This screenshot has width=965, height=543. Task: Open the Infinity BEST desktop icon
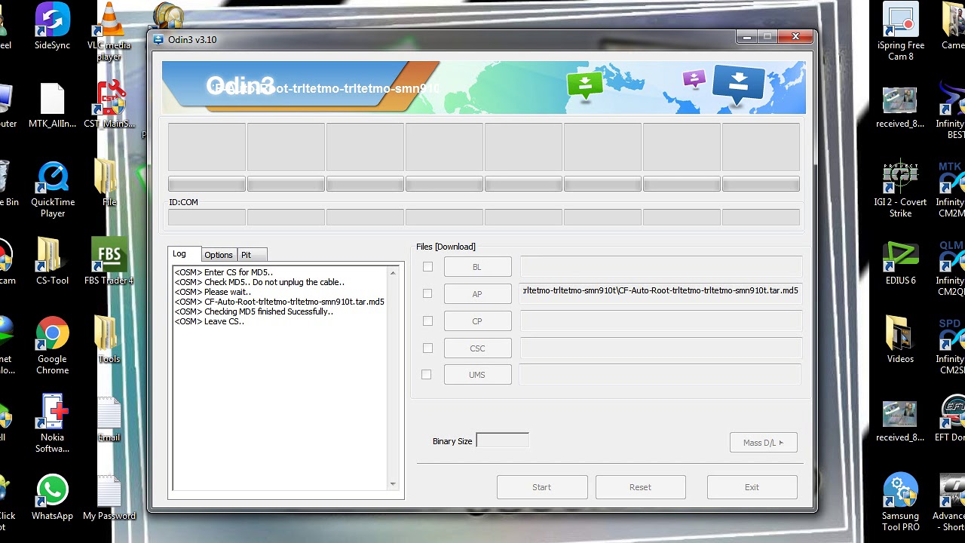tap(951, 110)
